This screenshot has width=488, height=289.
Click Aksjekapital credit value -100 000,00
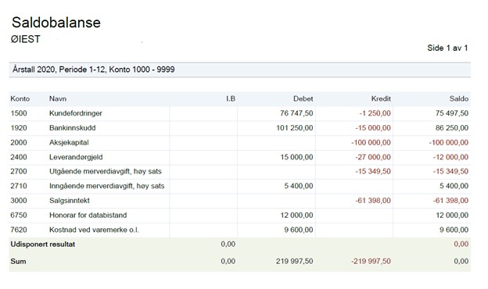(371, 142)
